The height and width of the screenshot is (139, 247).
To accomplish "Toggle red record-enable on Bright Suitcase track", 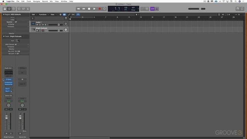I will click(x=43, y=31).
